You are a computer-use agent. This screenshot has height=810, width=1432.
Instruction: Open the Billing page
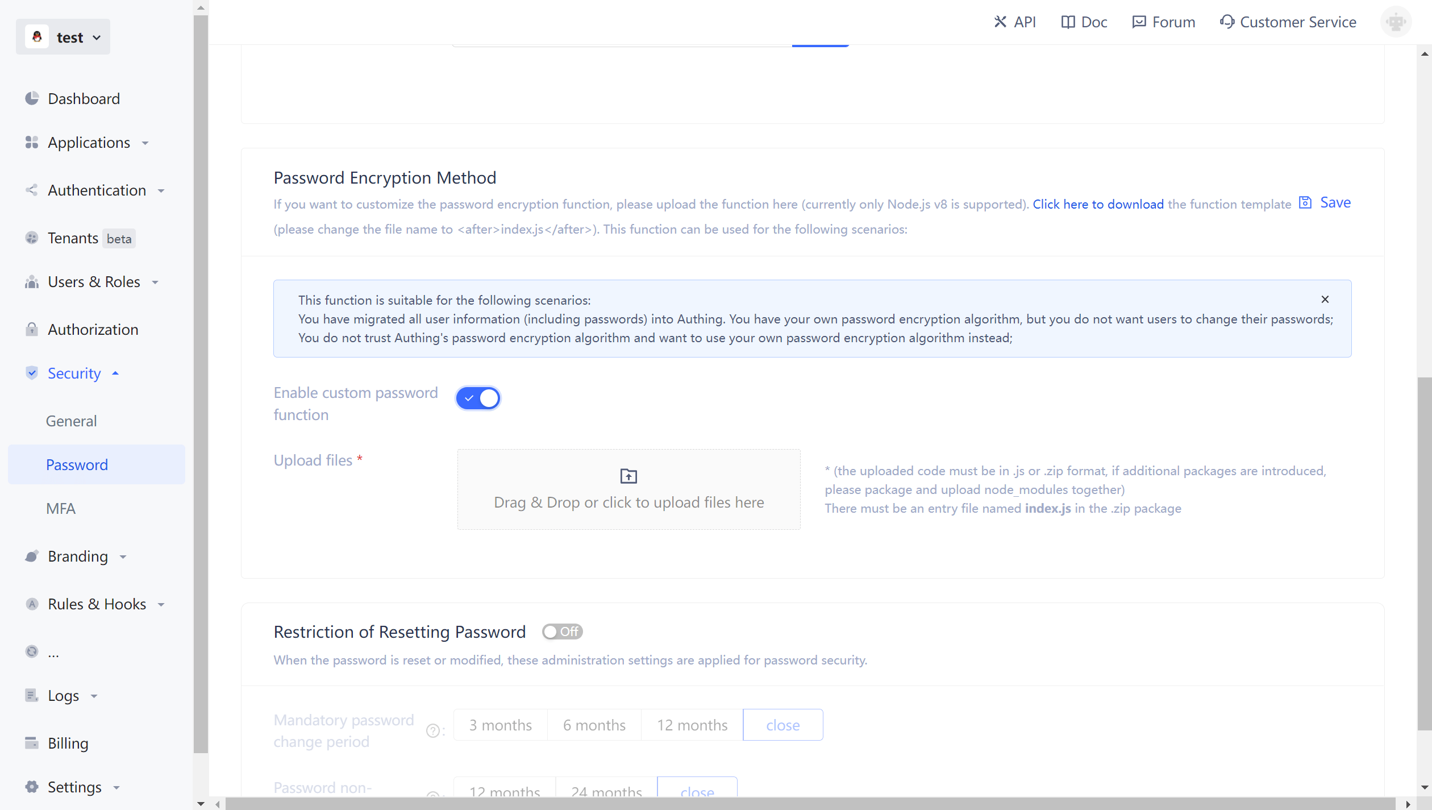[x=68, y=743]
